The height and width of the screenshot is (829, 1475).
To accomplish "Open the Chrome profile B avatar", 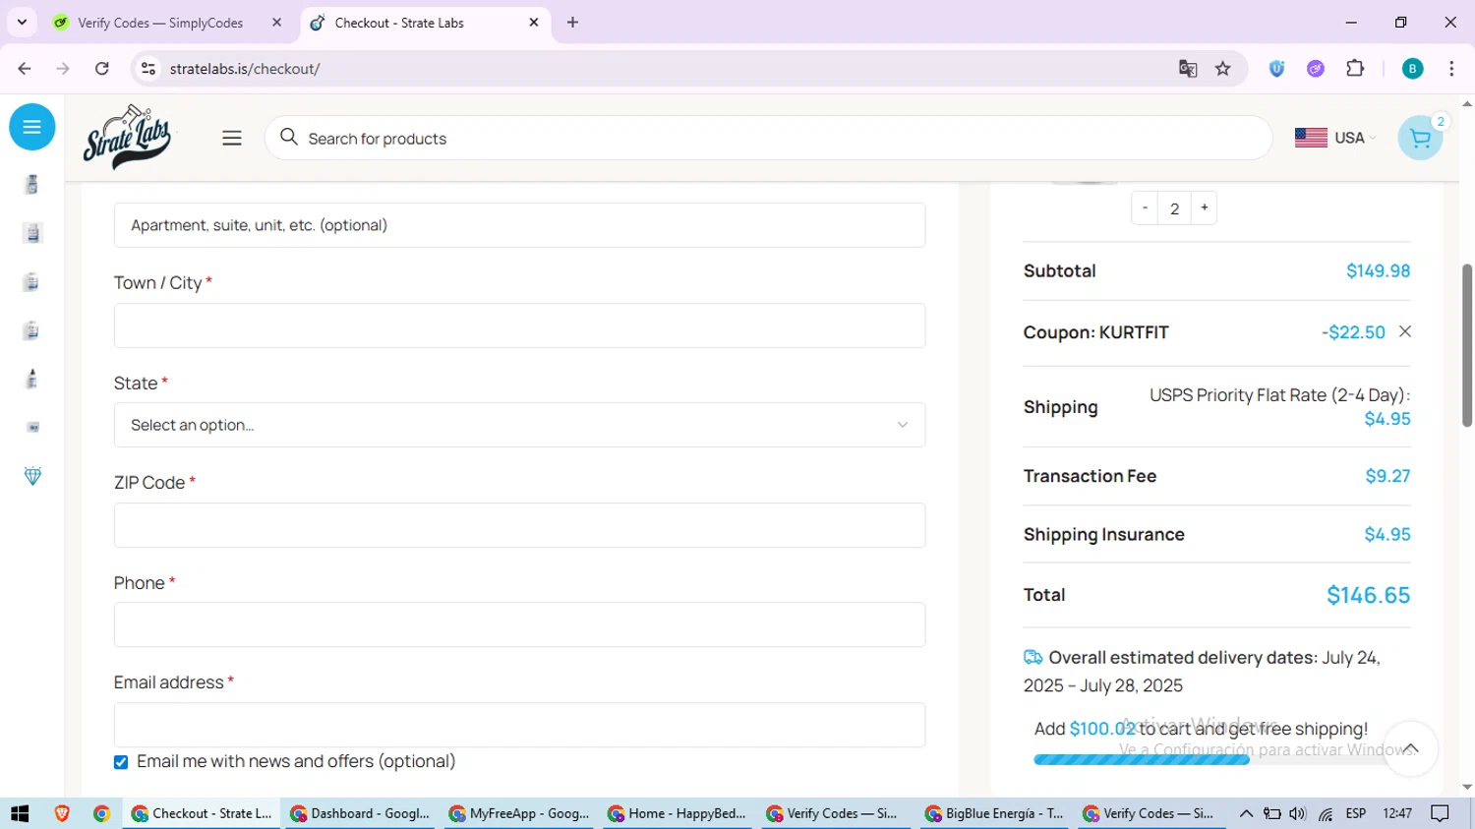I will pos(1412,69).
